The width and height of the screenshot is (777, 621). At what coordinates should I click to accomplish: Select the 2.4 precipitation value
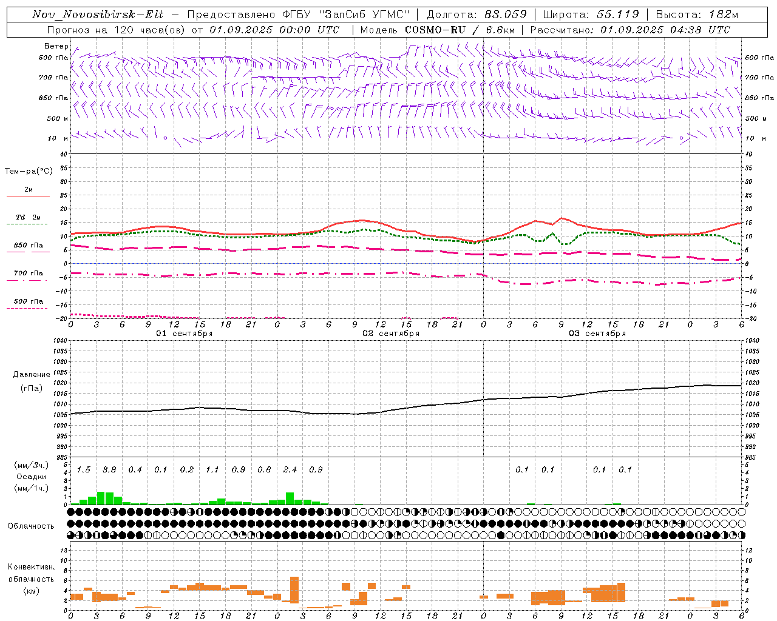tap(290, 470)
